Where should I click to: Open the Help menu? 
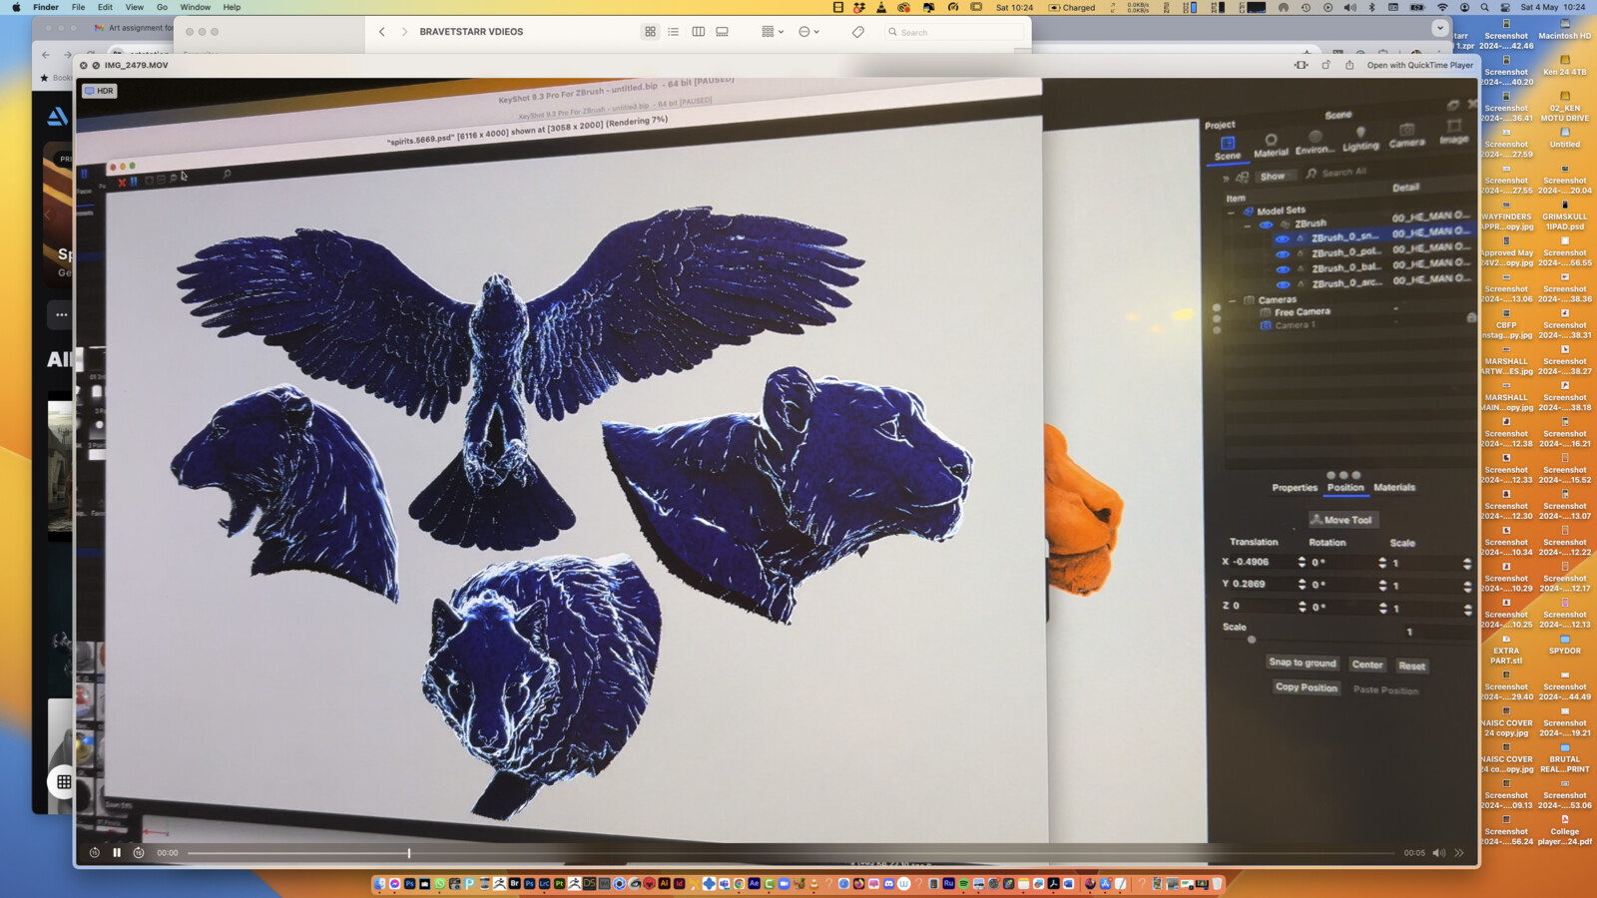[x=232, y=7]
